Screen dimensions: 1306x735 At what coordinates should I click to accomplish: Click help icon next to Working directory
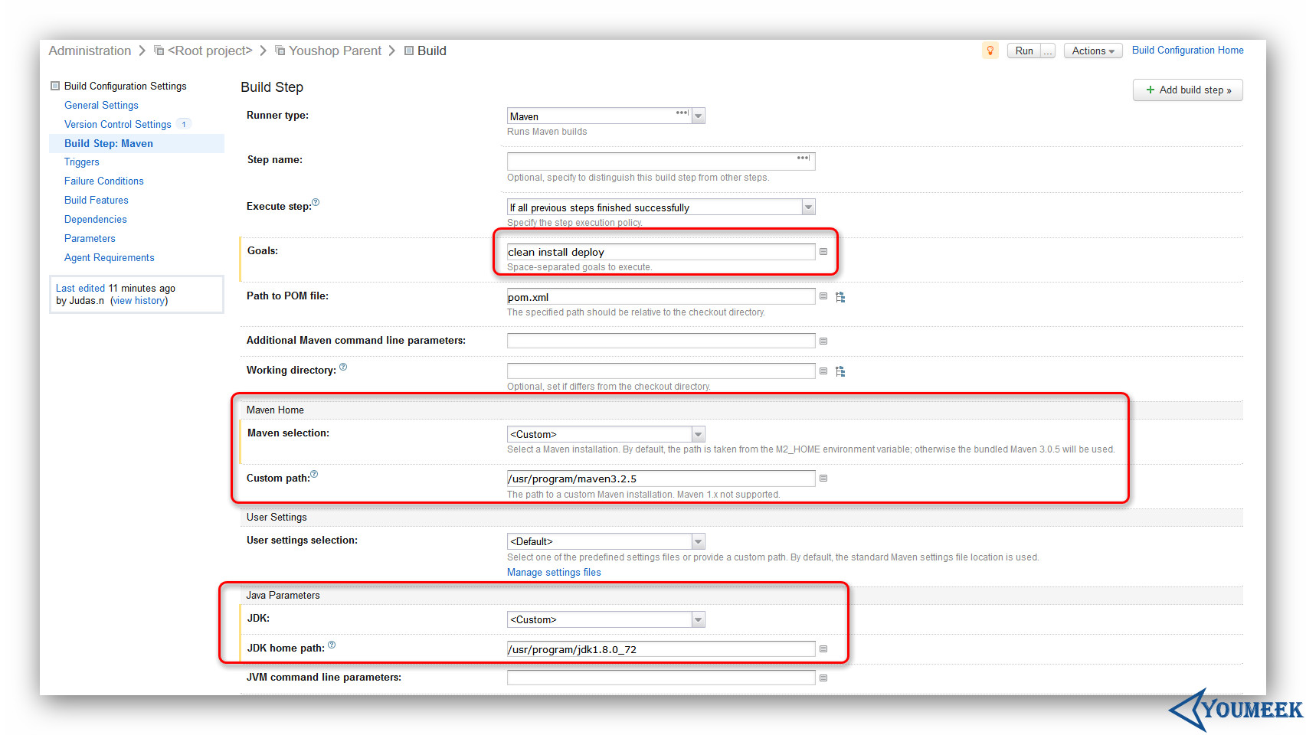point(343,367)
